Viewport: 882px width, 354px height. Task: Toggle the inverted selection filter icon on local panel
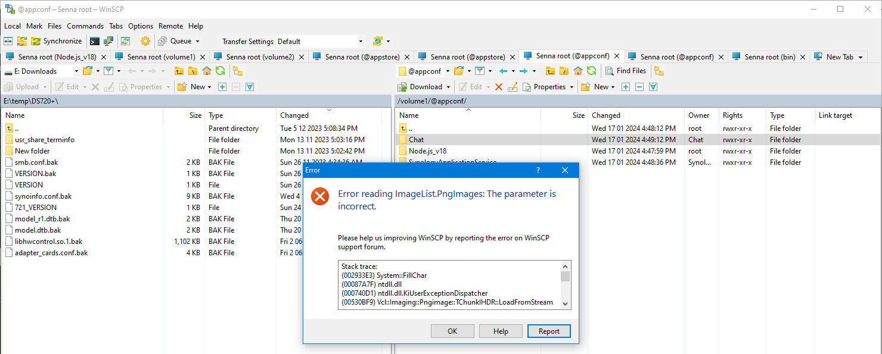point(250,86)
